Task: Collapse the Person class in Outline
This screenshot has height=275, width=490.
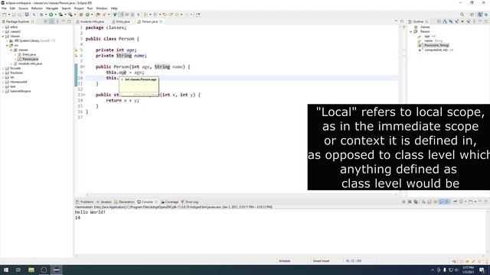Action: click(411, 31)
